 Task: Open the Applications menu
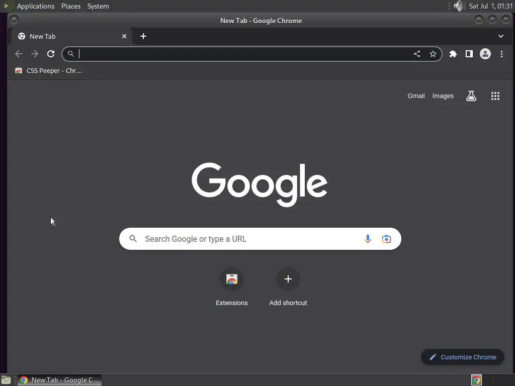36,6
